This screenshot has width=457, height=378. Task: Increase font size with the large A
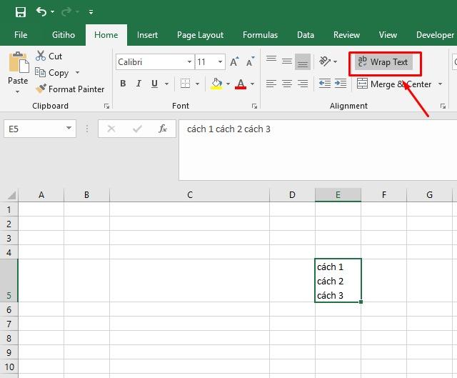pos(234,61)
